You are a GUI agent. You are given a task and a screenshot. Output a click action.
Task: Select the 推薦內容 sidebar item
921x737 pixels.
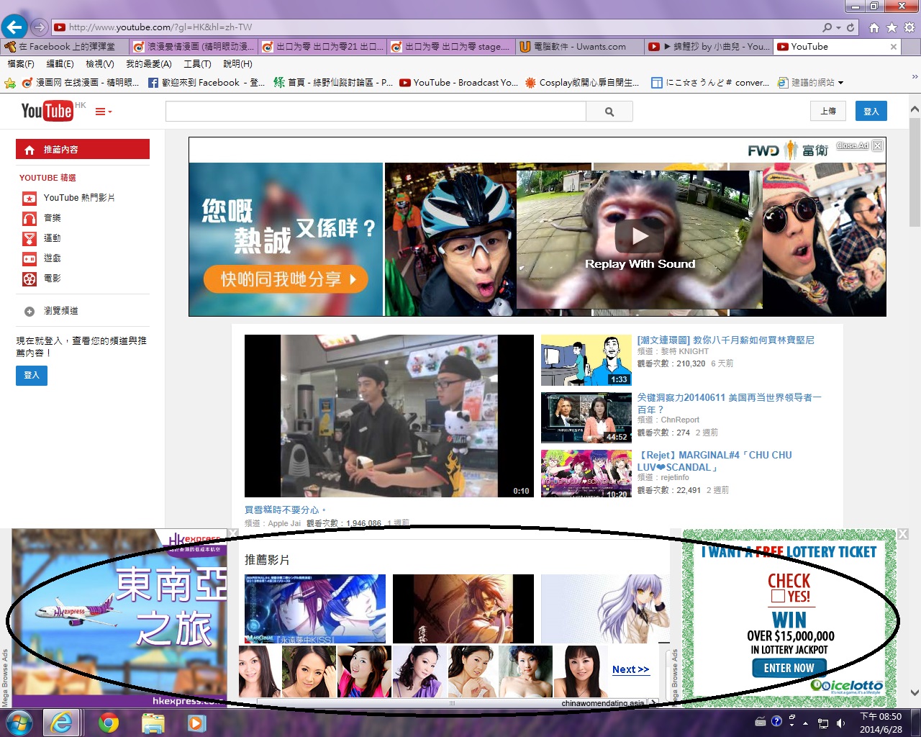[83, 149]
